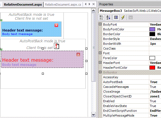Click the purple BodyFontColor swatch
Viewport: 161px width, 118px height.
coord(152,29)
